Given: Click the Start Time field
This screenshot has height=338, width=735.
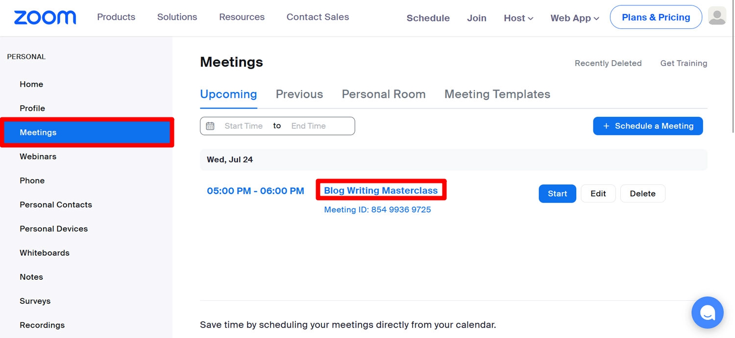Looking at the screenshot, I should tap(244, 126).
